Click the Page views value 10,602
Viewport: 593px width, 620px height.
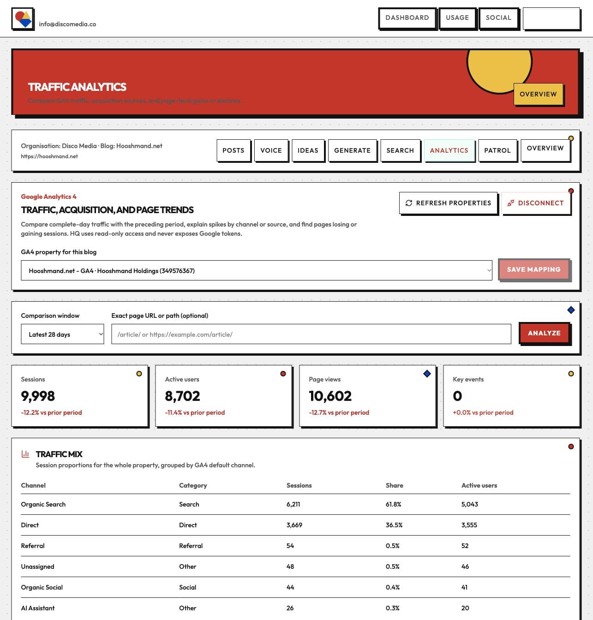(x=330, y=396)
